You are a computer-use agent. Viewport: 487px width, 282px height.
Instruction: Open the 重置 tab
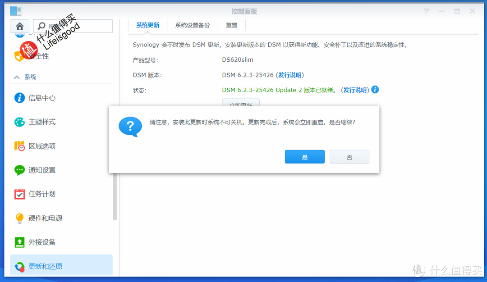coord(231,25)
